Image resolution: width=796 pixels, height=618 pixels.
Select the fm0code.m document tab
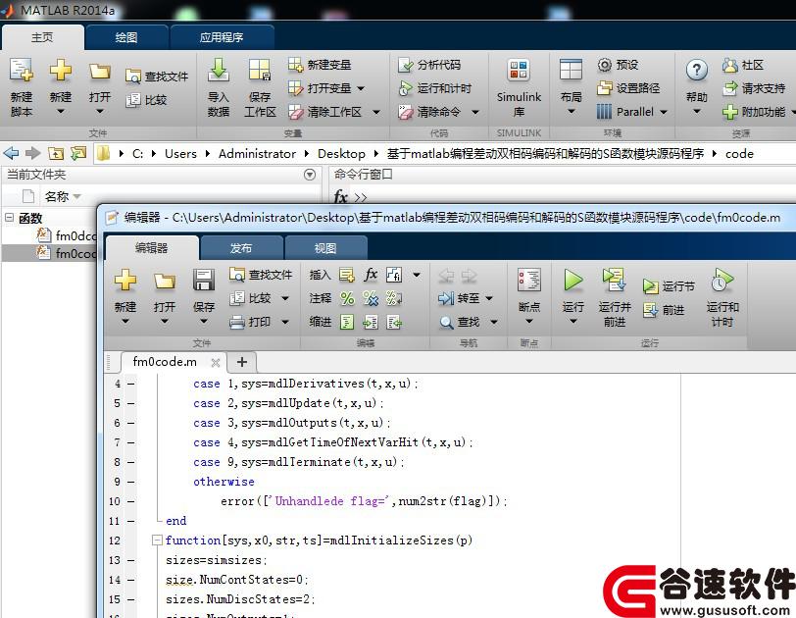[x=165, y=362]
